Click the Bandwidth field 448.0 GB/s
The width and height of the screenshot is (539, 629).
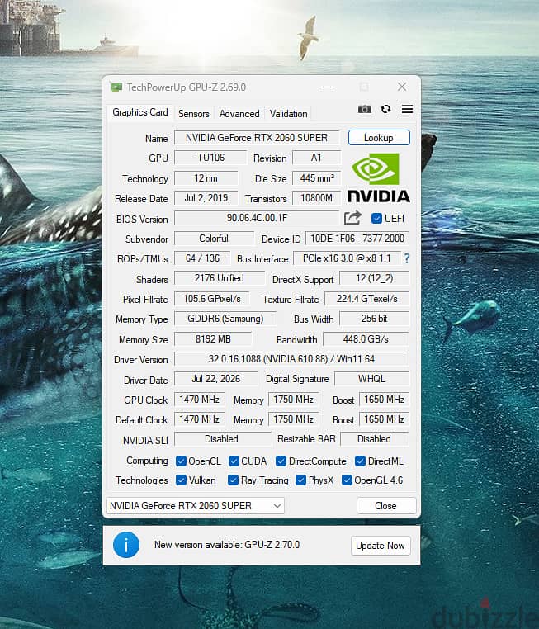[366, 339]
